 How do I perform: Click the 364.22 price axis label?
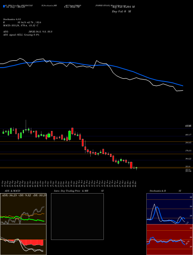[188, 159]
